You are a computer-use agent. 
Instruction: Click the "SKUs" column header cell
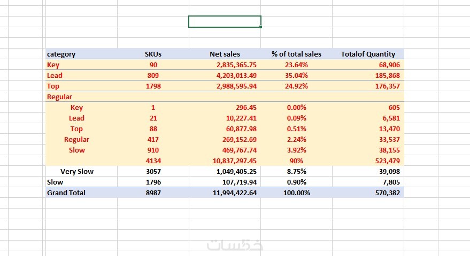[x=153, y=54]
